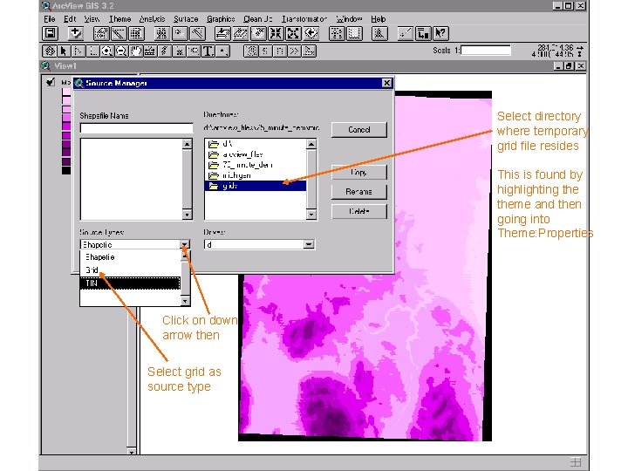Open the Graphics menu
Image resolution: width=628 pixels, height=471 pixels.
[x=221, y=19]
